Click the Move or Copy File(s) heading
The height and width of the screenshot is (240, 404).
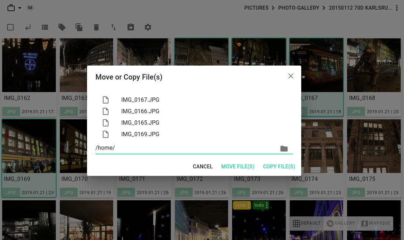[x=129, y=77]
